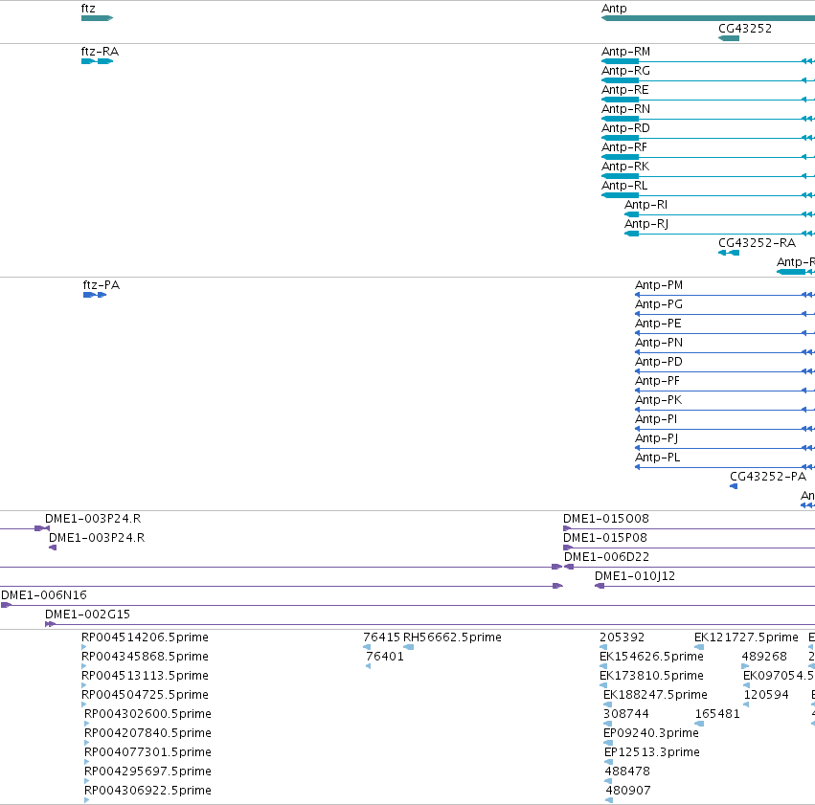Click RP004345868.5prime feature label
The image size is (815, 805).
coord(145,657)
